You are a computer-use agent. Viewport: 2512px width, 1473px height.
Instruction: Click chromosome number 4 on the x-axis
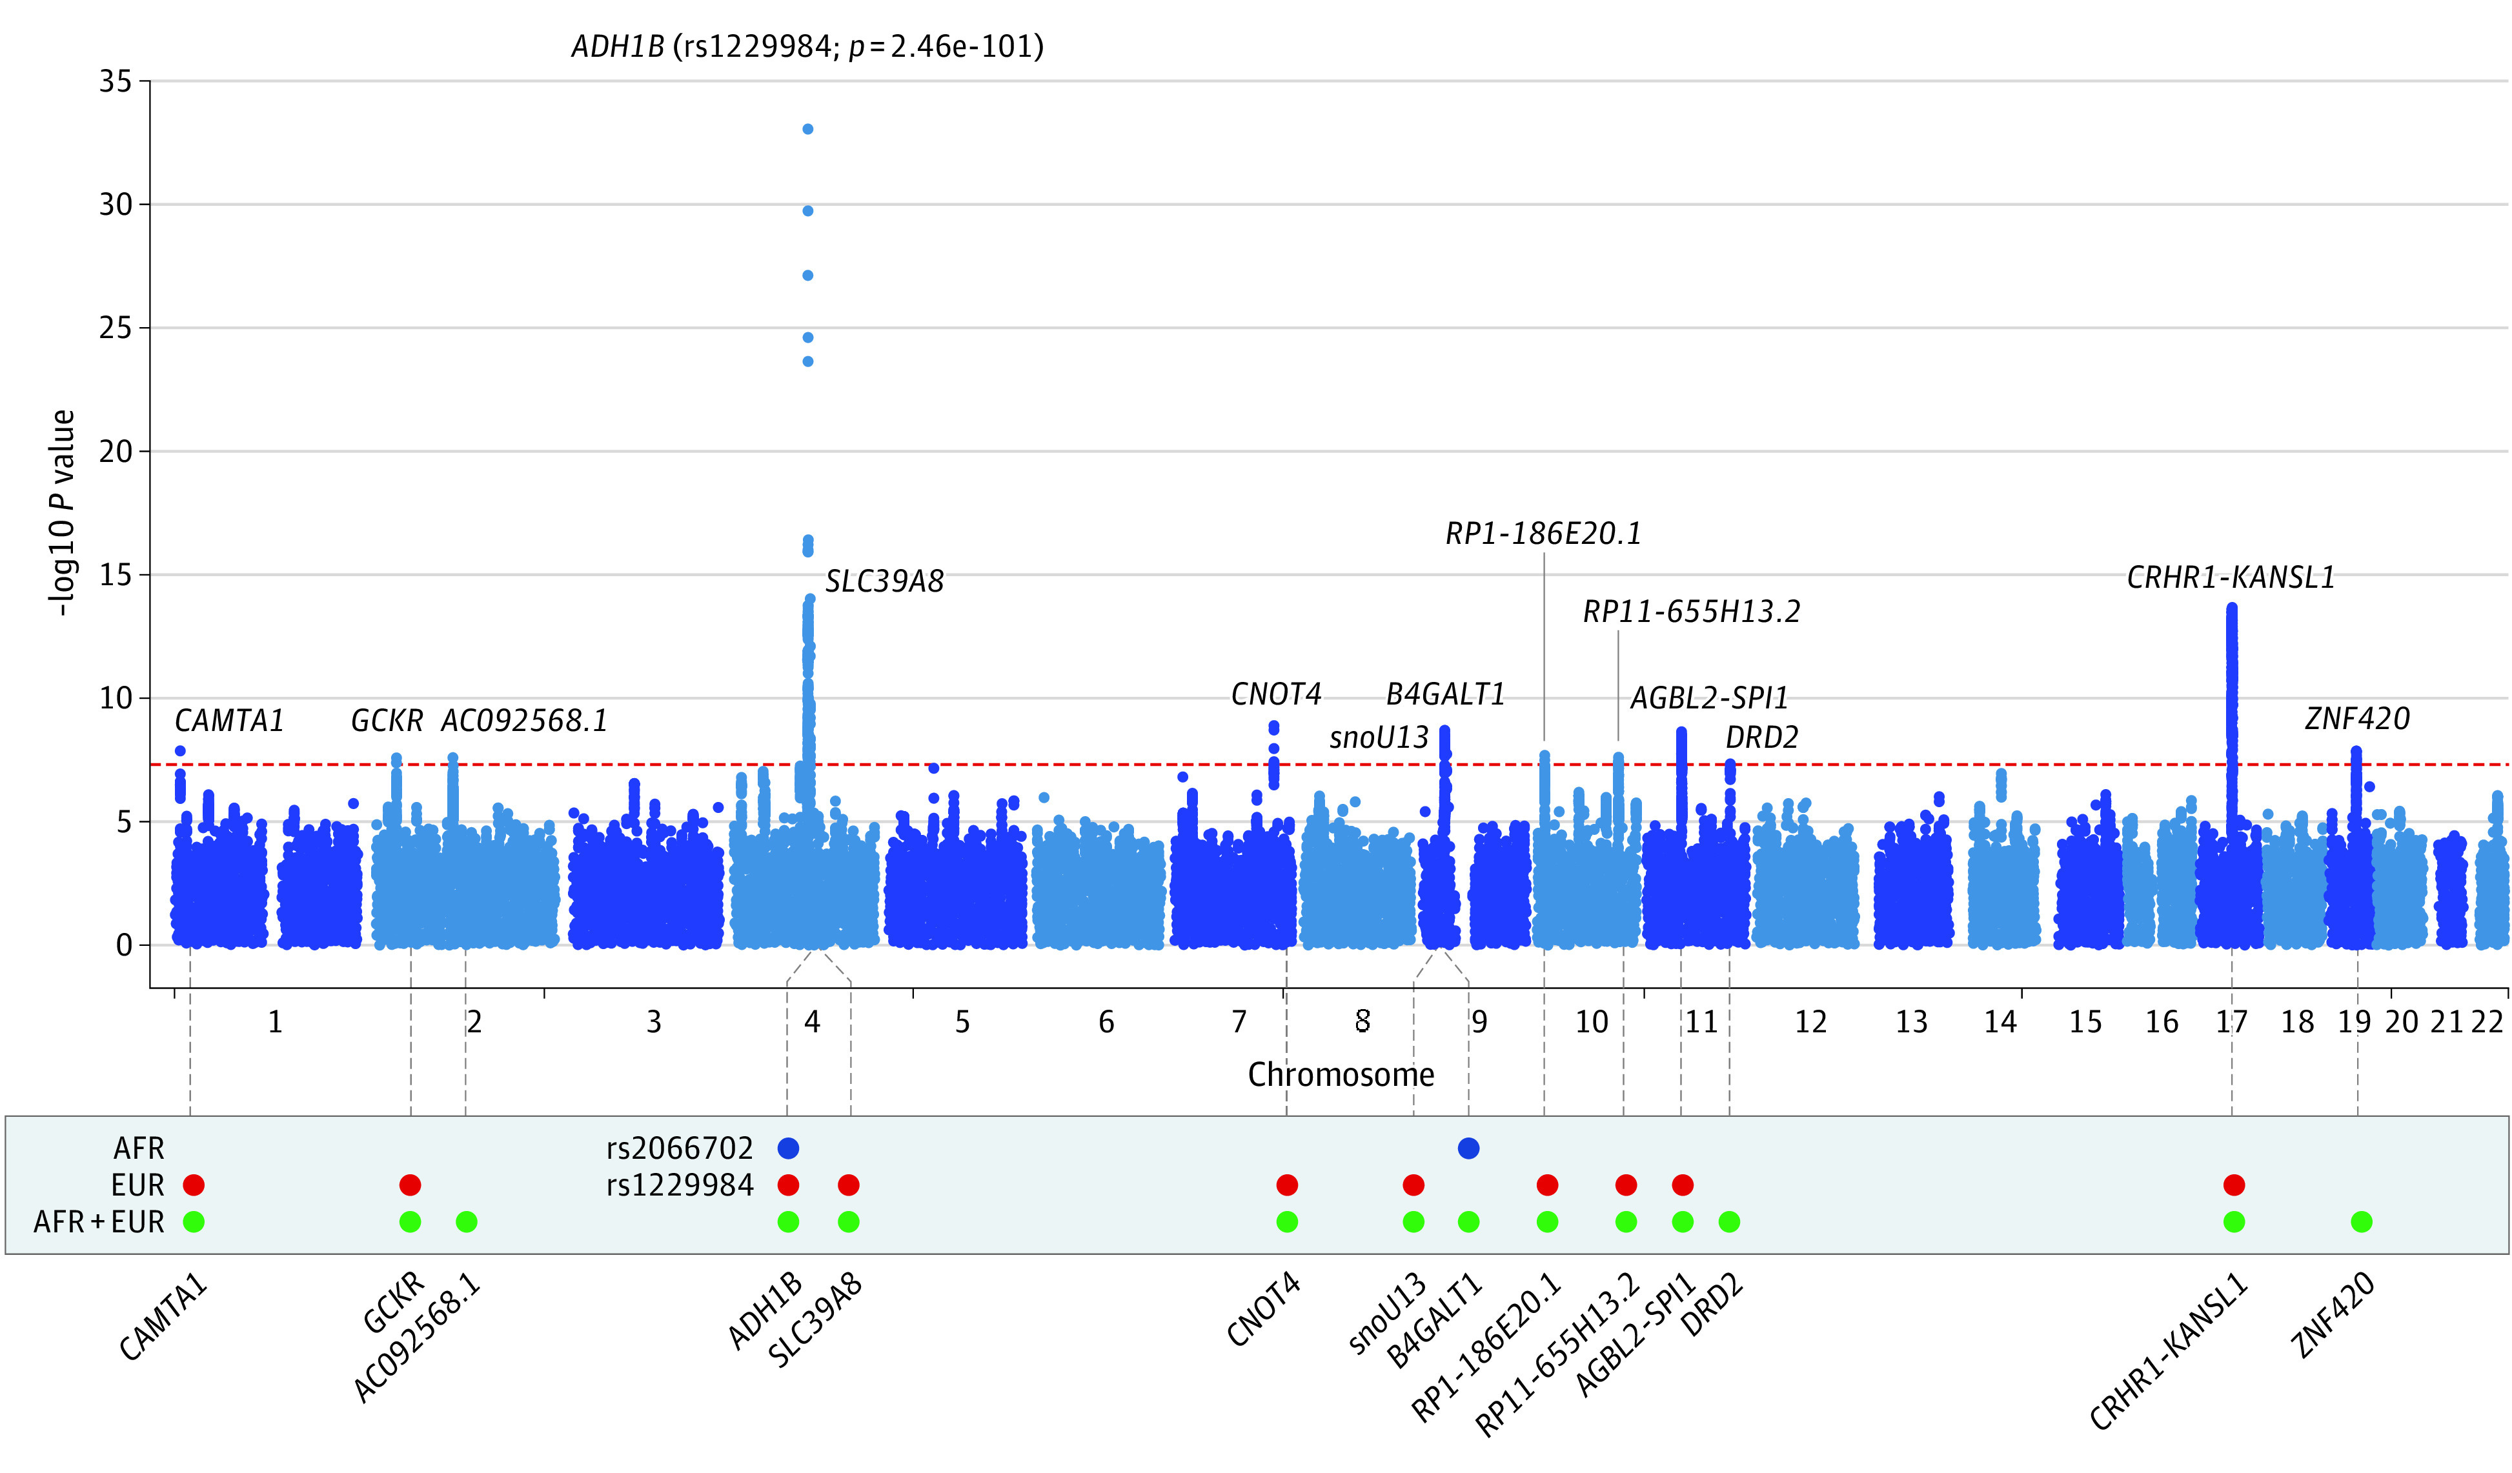813,1021
